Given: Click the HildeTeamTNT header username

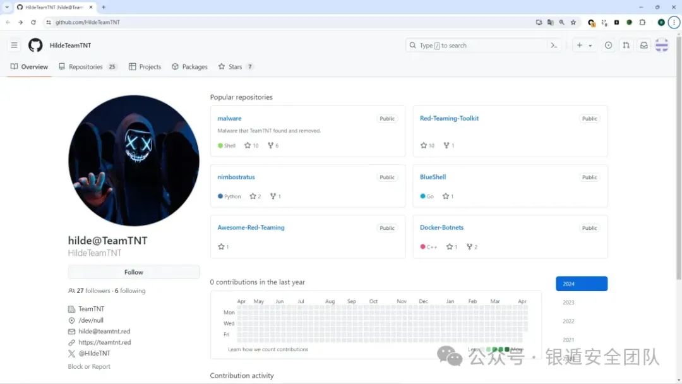Looking at the screenshot, I should pos(71,45).
